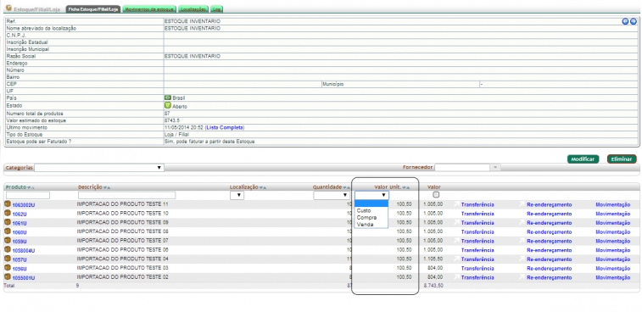Click the box icon beside product 1063002U
Screen dimensions: 642x312
8,204
